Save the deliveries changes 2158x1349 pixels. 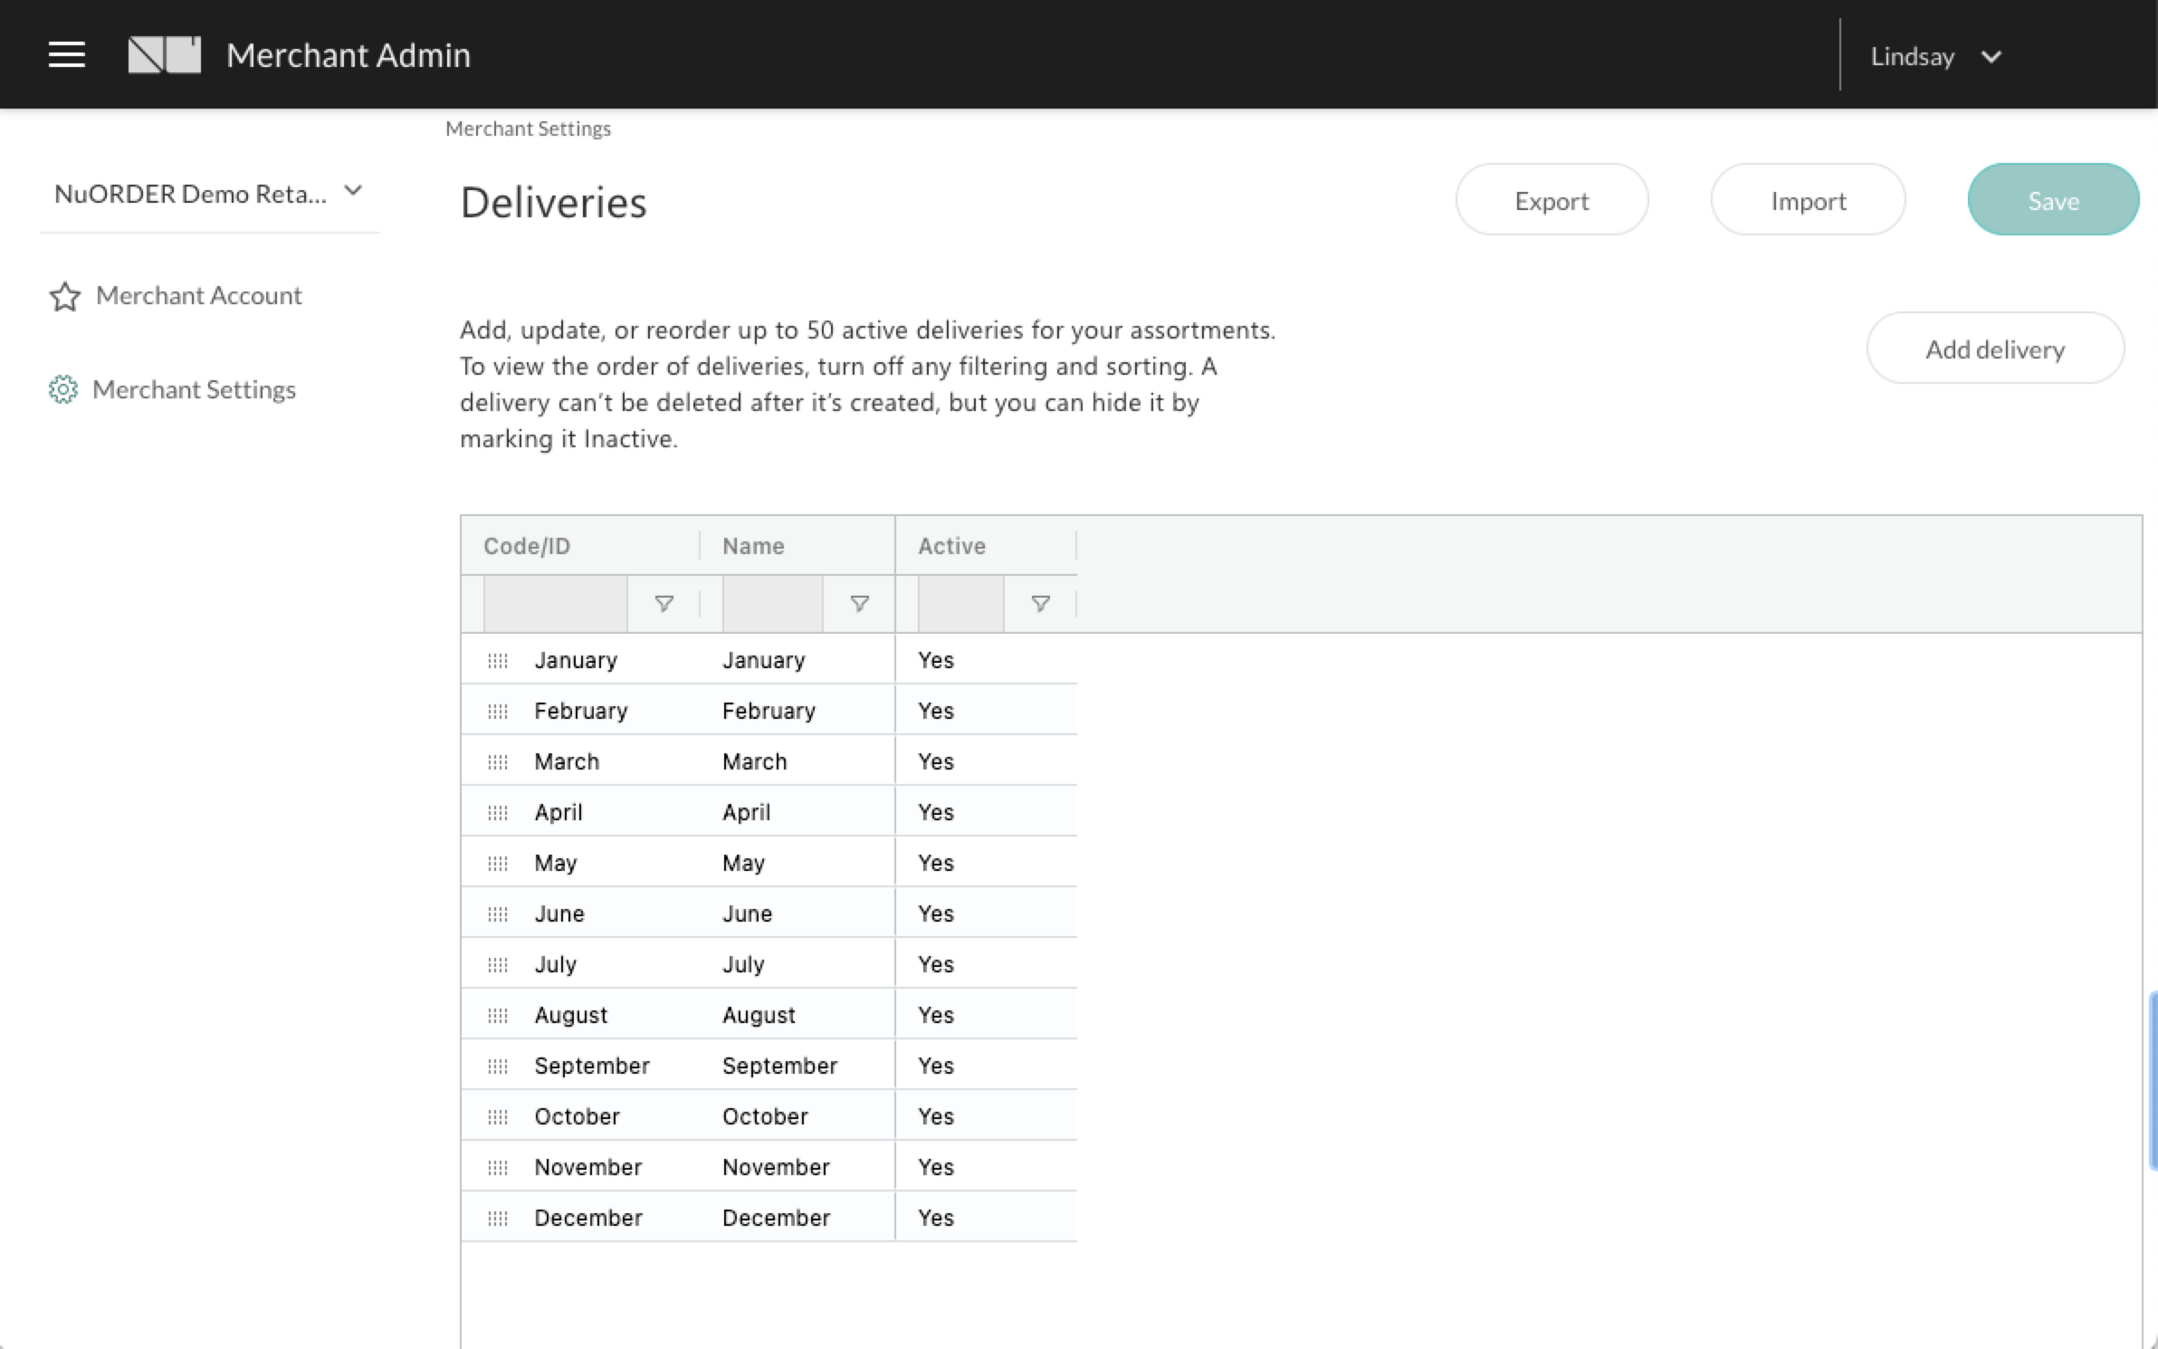(x=2053, y=200)
